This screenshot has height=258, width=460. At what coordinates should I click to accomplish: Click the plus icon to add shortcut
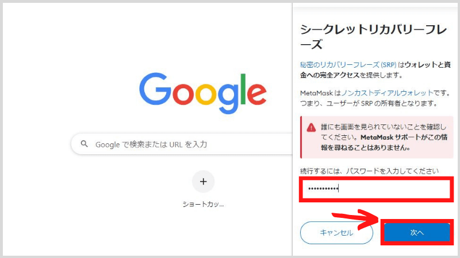pyautogui.click(x=204, y=182)
